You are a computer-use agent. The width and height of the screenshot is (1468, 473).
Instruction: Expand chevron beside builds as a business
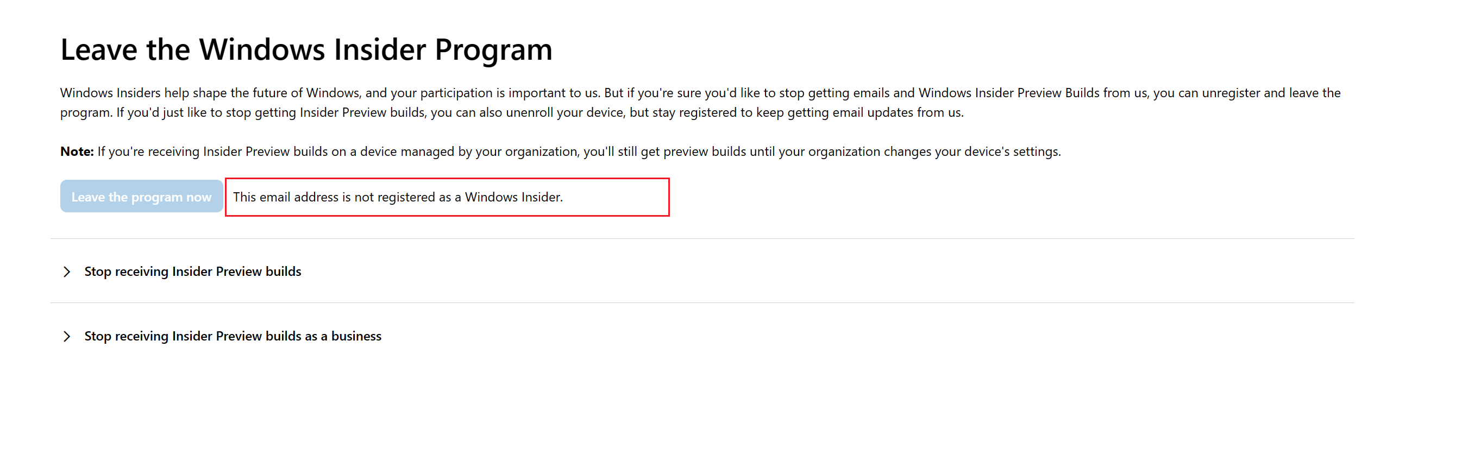point(67,336)
